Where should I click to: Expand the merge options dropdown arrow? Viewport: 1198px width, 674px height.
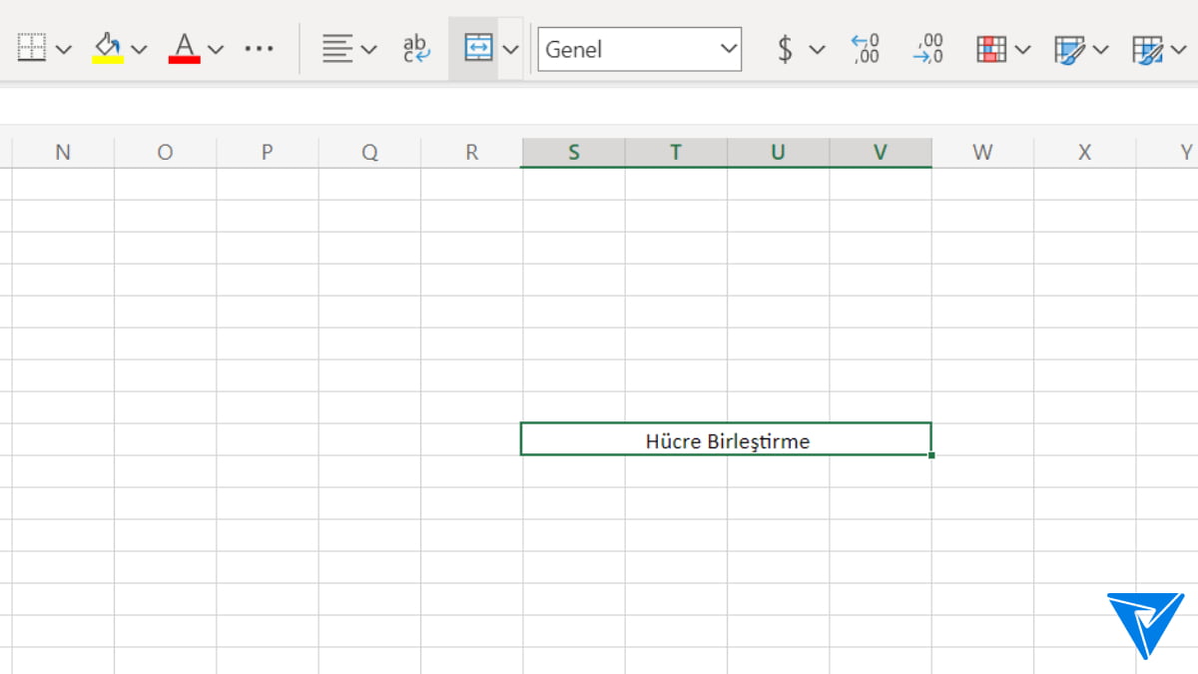pyautogui.click(x=511, y=49)
